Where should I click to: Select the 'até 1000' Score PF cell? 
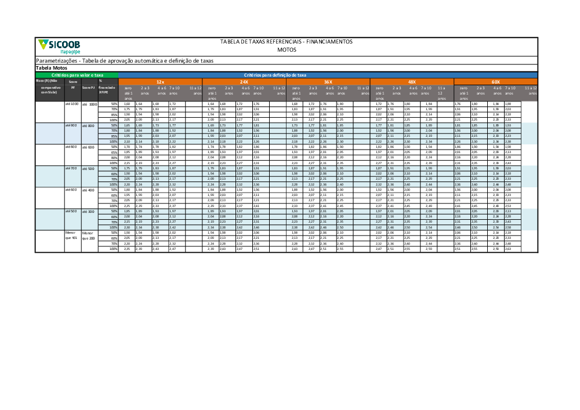(71, 104)
